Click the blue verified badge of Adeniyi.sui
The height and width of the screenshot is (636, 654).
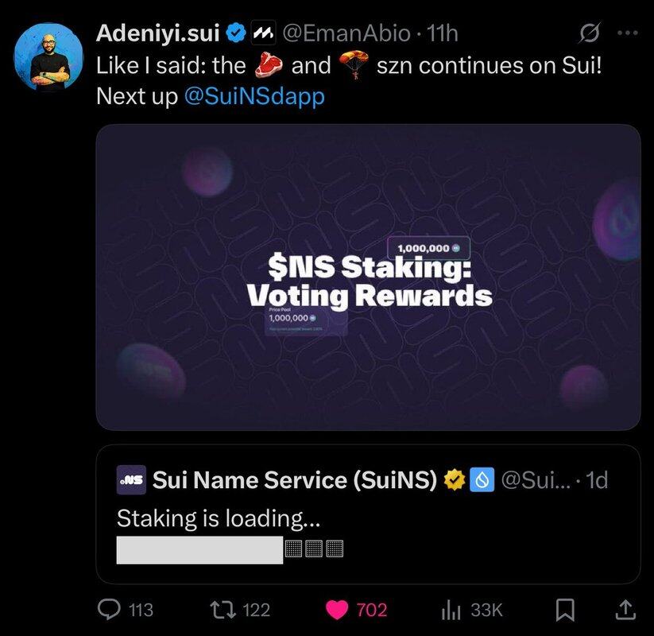(236, 33)
